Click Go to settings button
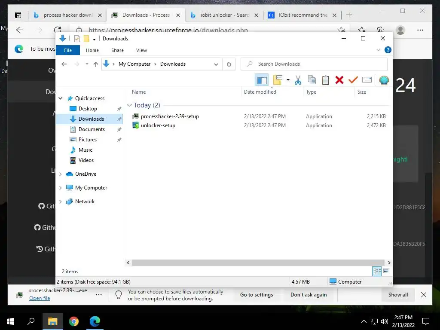 pos(257,295)
